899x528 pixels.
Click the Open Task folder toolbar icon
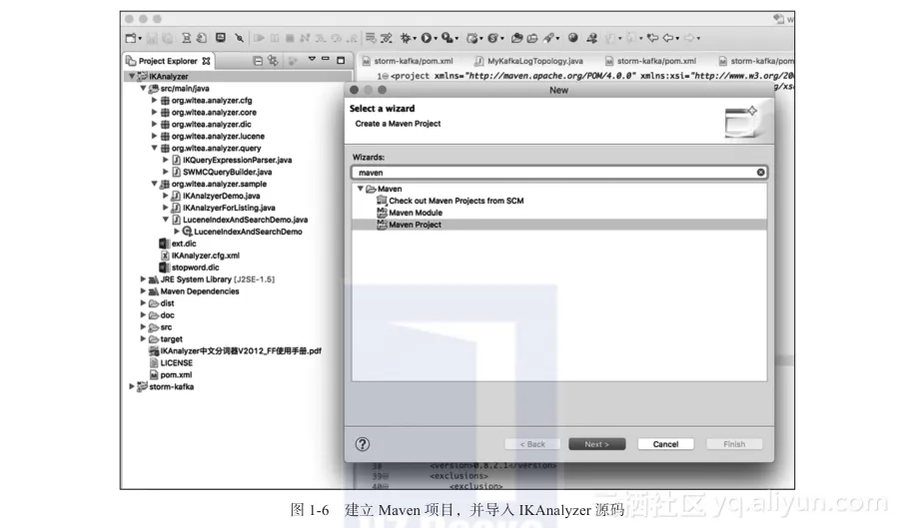tap(532, 38)
